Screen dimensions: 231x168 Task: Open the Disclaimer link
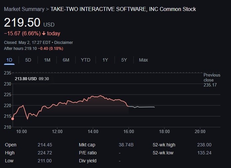[x=63, y=43]
